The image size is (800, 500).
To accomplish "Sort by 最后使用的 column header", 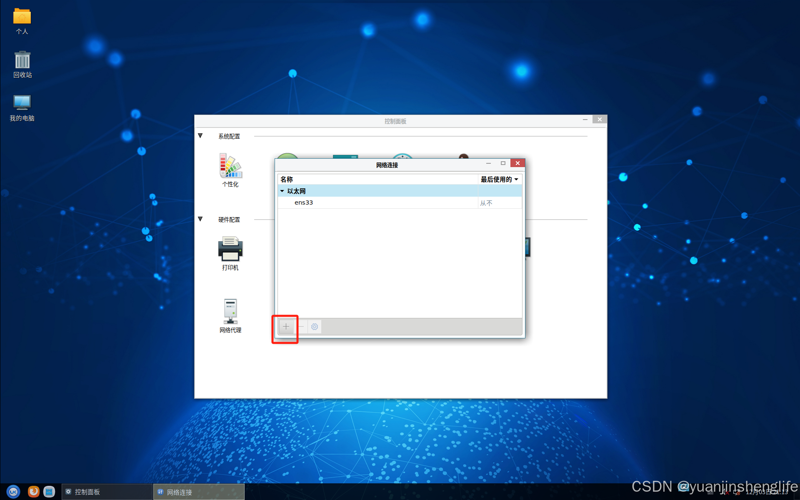I will pyautogui.click(x=499, y=179).
